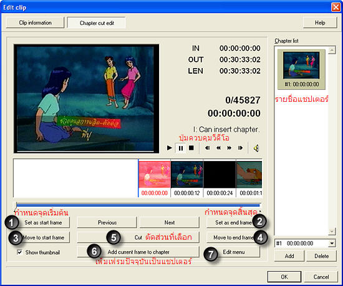This screenshot has height=286, width=343.
Task: Click the LEN timecode value
Action: (x=240, y=71)
